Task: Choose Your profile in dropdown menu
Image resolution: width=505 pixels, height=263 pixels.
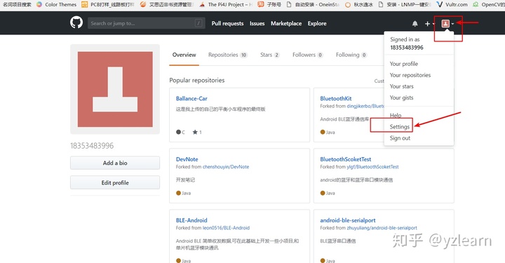Action: coord(404,64)
